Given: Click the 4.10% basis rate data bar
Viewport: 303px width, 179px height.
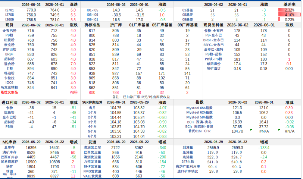Looking at the screenshot, I should click(290, 15).
